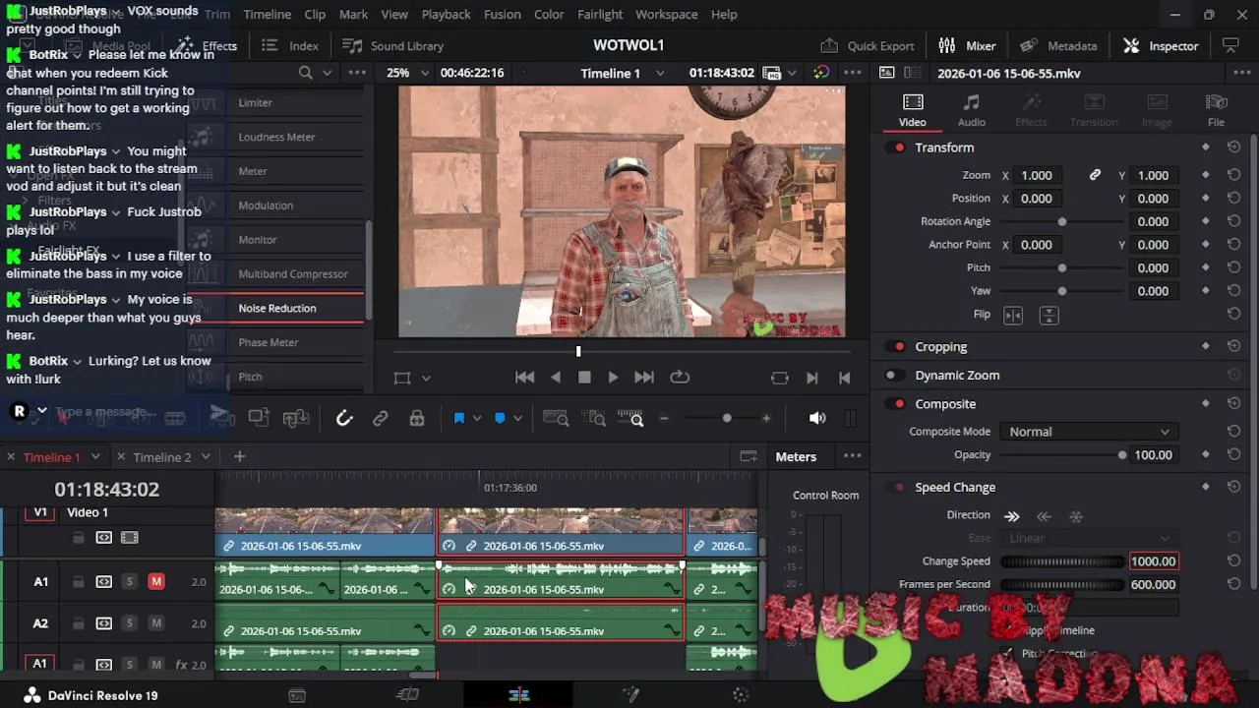The height and width of the screenshot is (708, 1259).
Task: Open the Inspector Audio tab
Action: [972, 110]
